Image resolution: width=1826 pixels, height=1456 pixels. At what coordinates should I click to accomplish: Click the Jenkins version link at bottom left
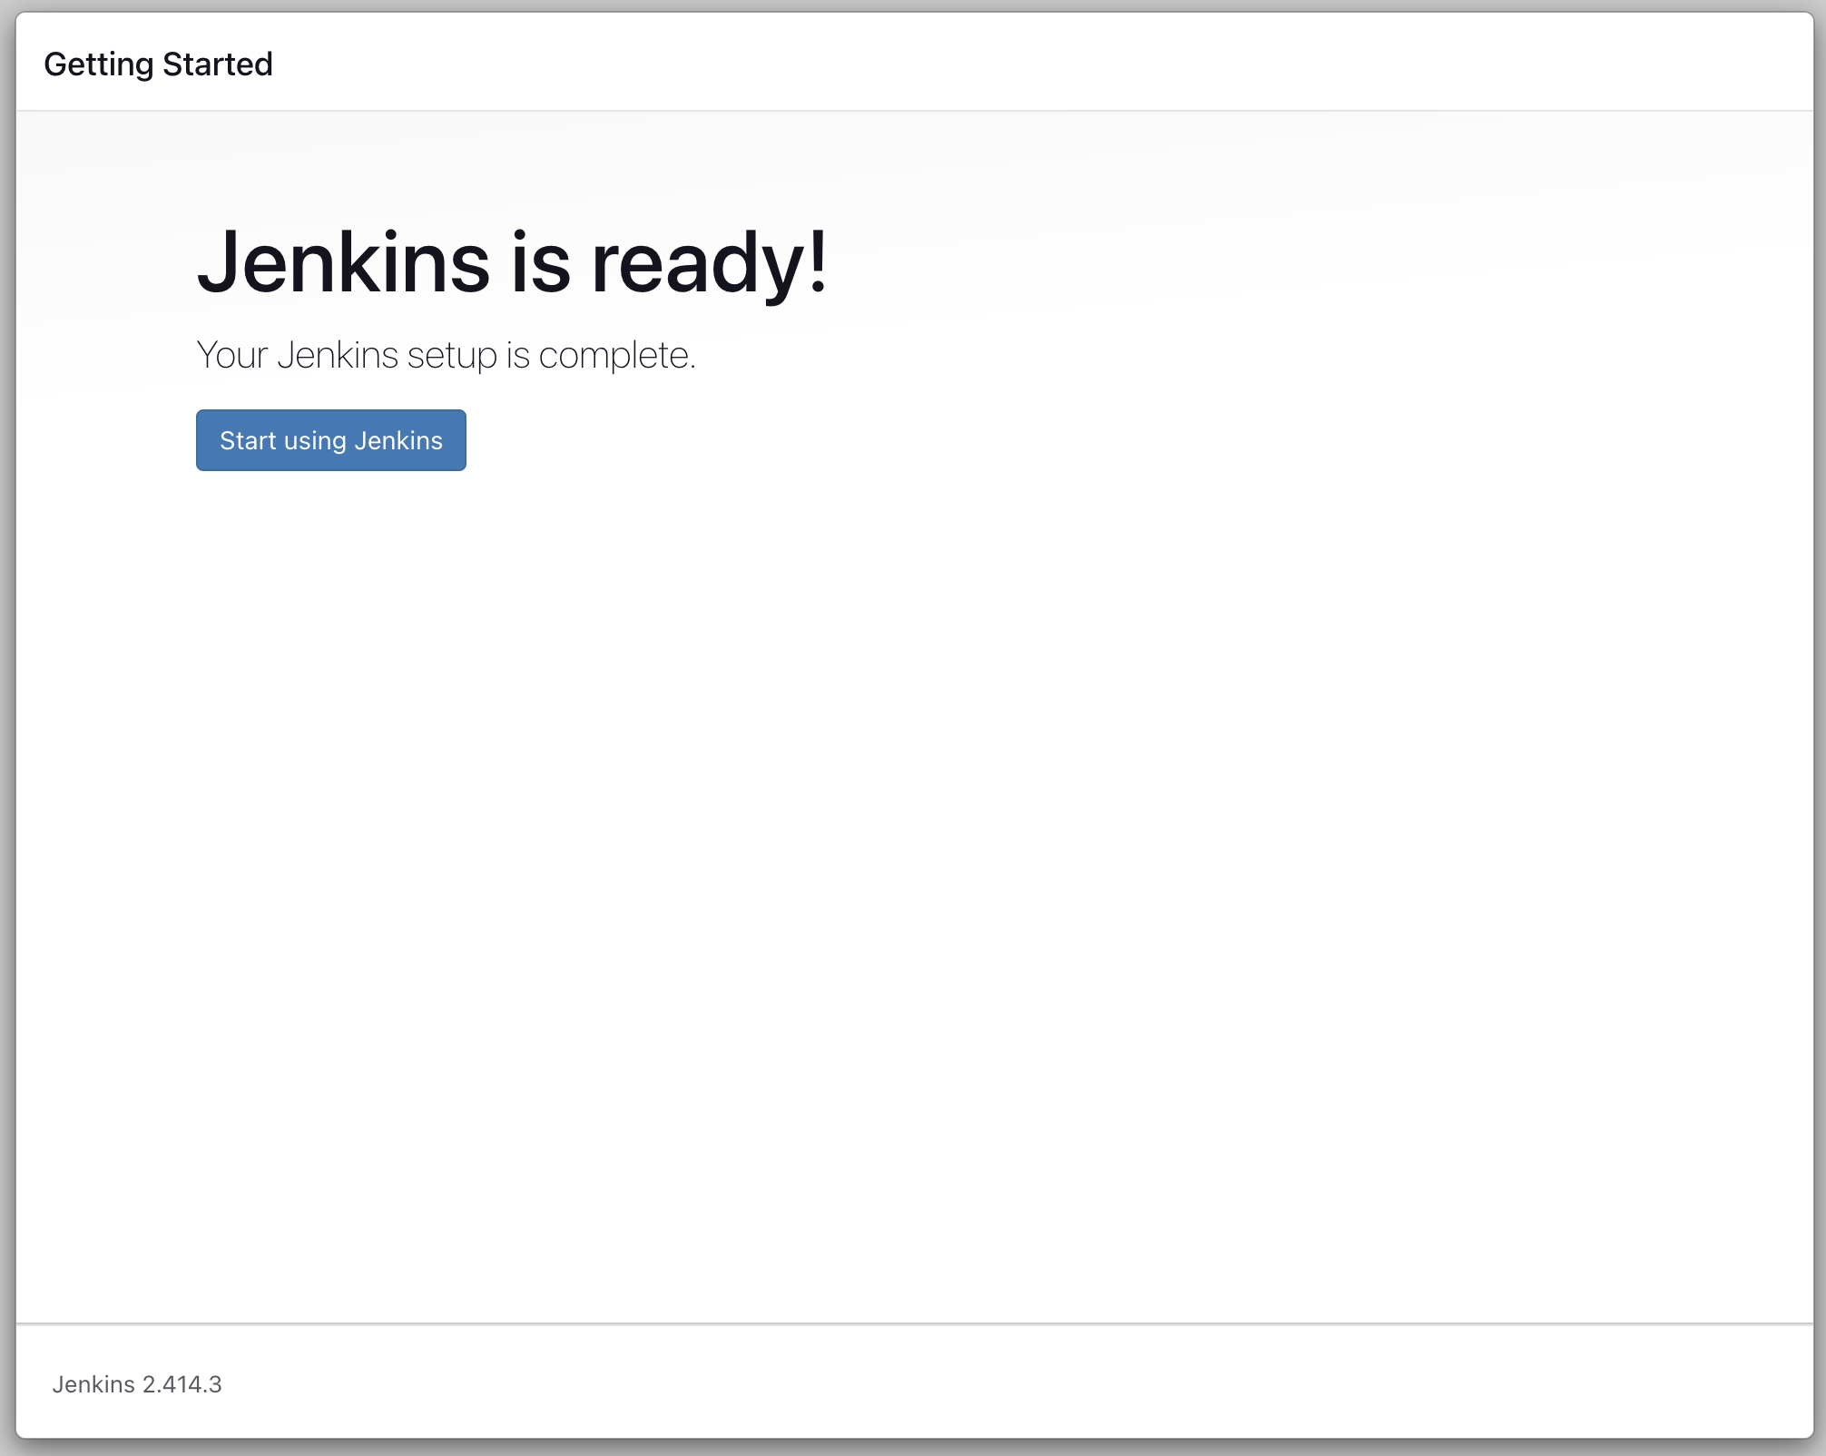tap(137, 1384)
